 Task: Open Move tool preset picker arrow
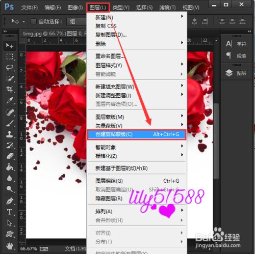(x=23, y=21)
